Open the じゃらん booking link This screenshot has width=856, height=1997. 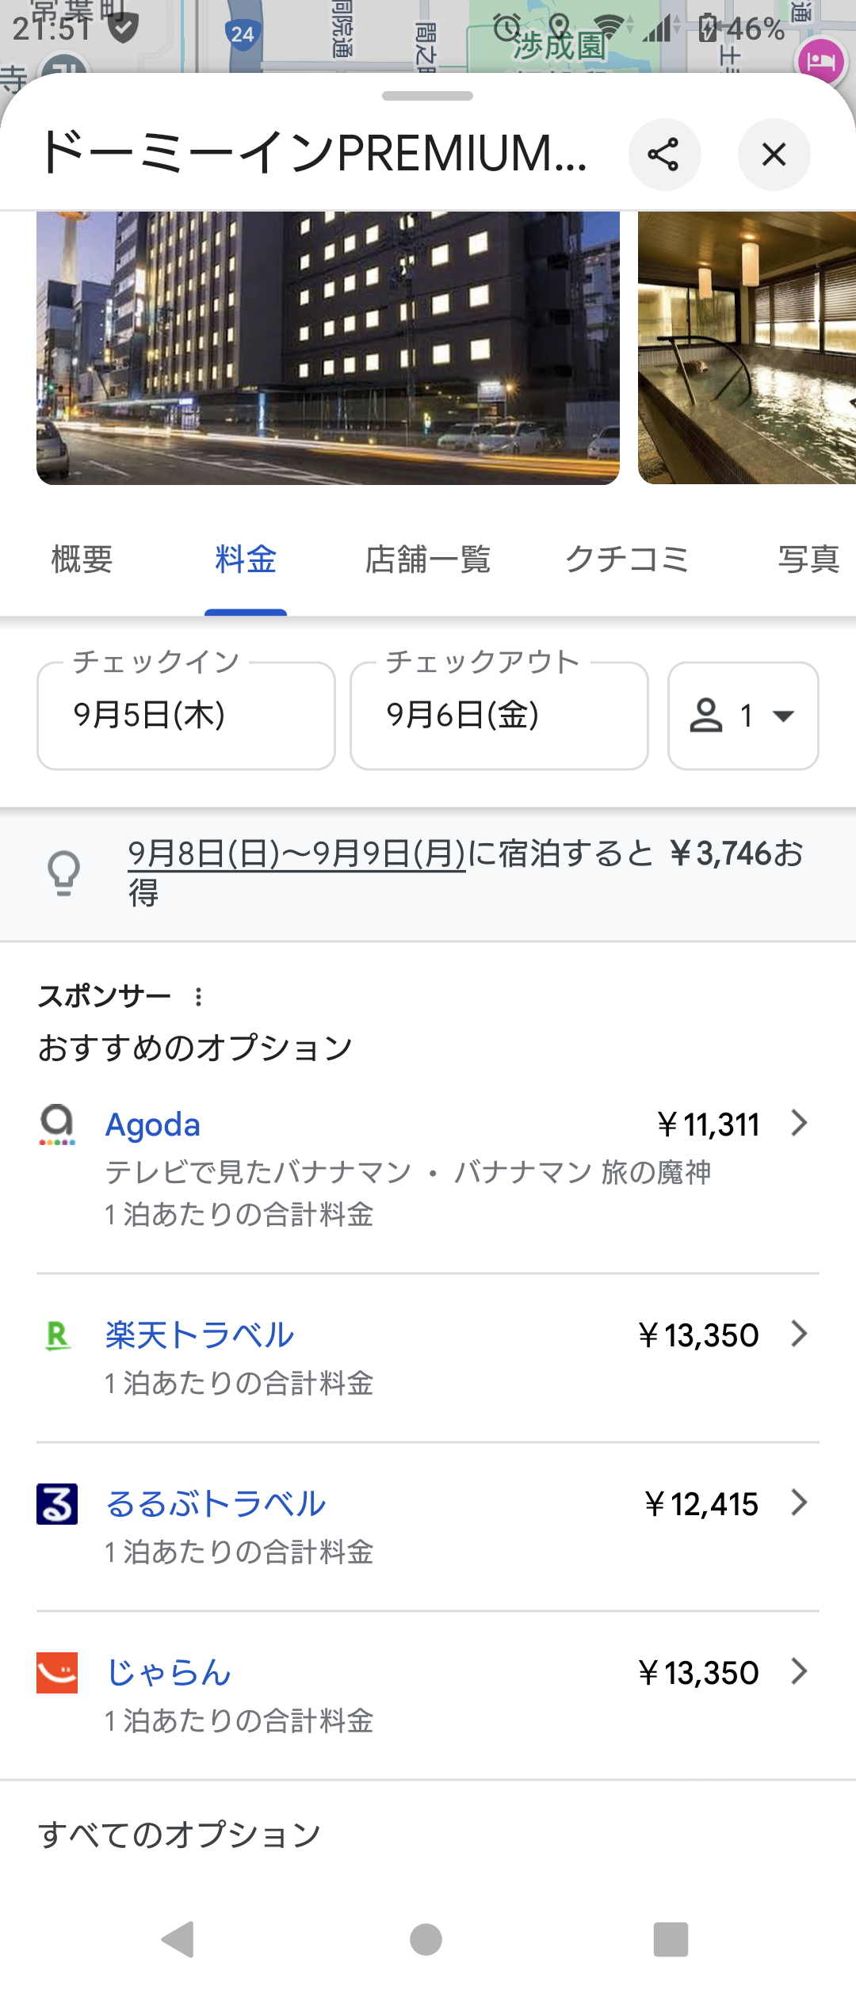(x=169, y=1673)
